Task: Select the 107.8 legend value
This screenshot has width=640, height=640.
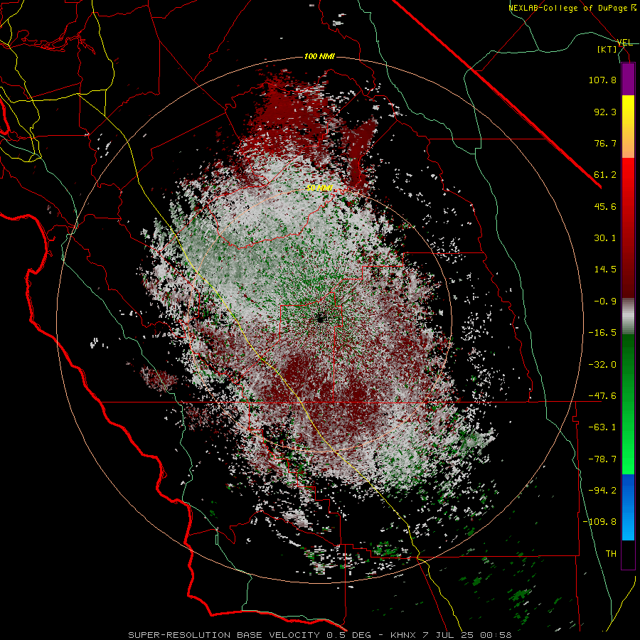Action: 602,80
